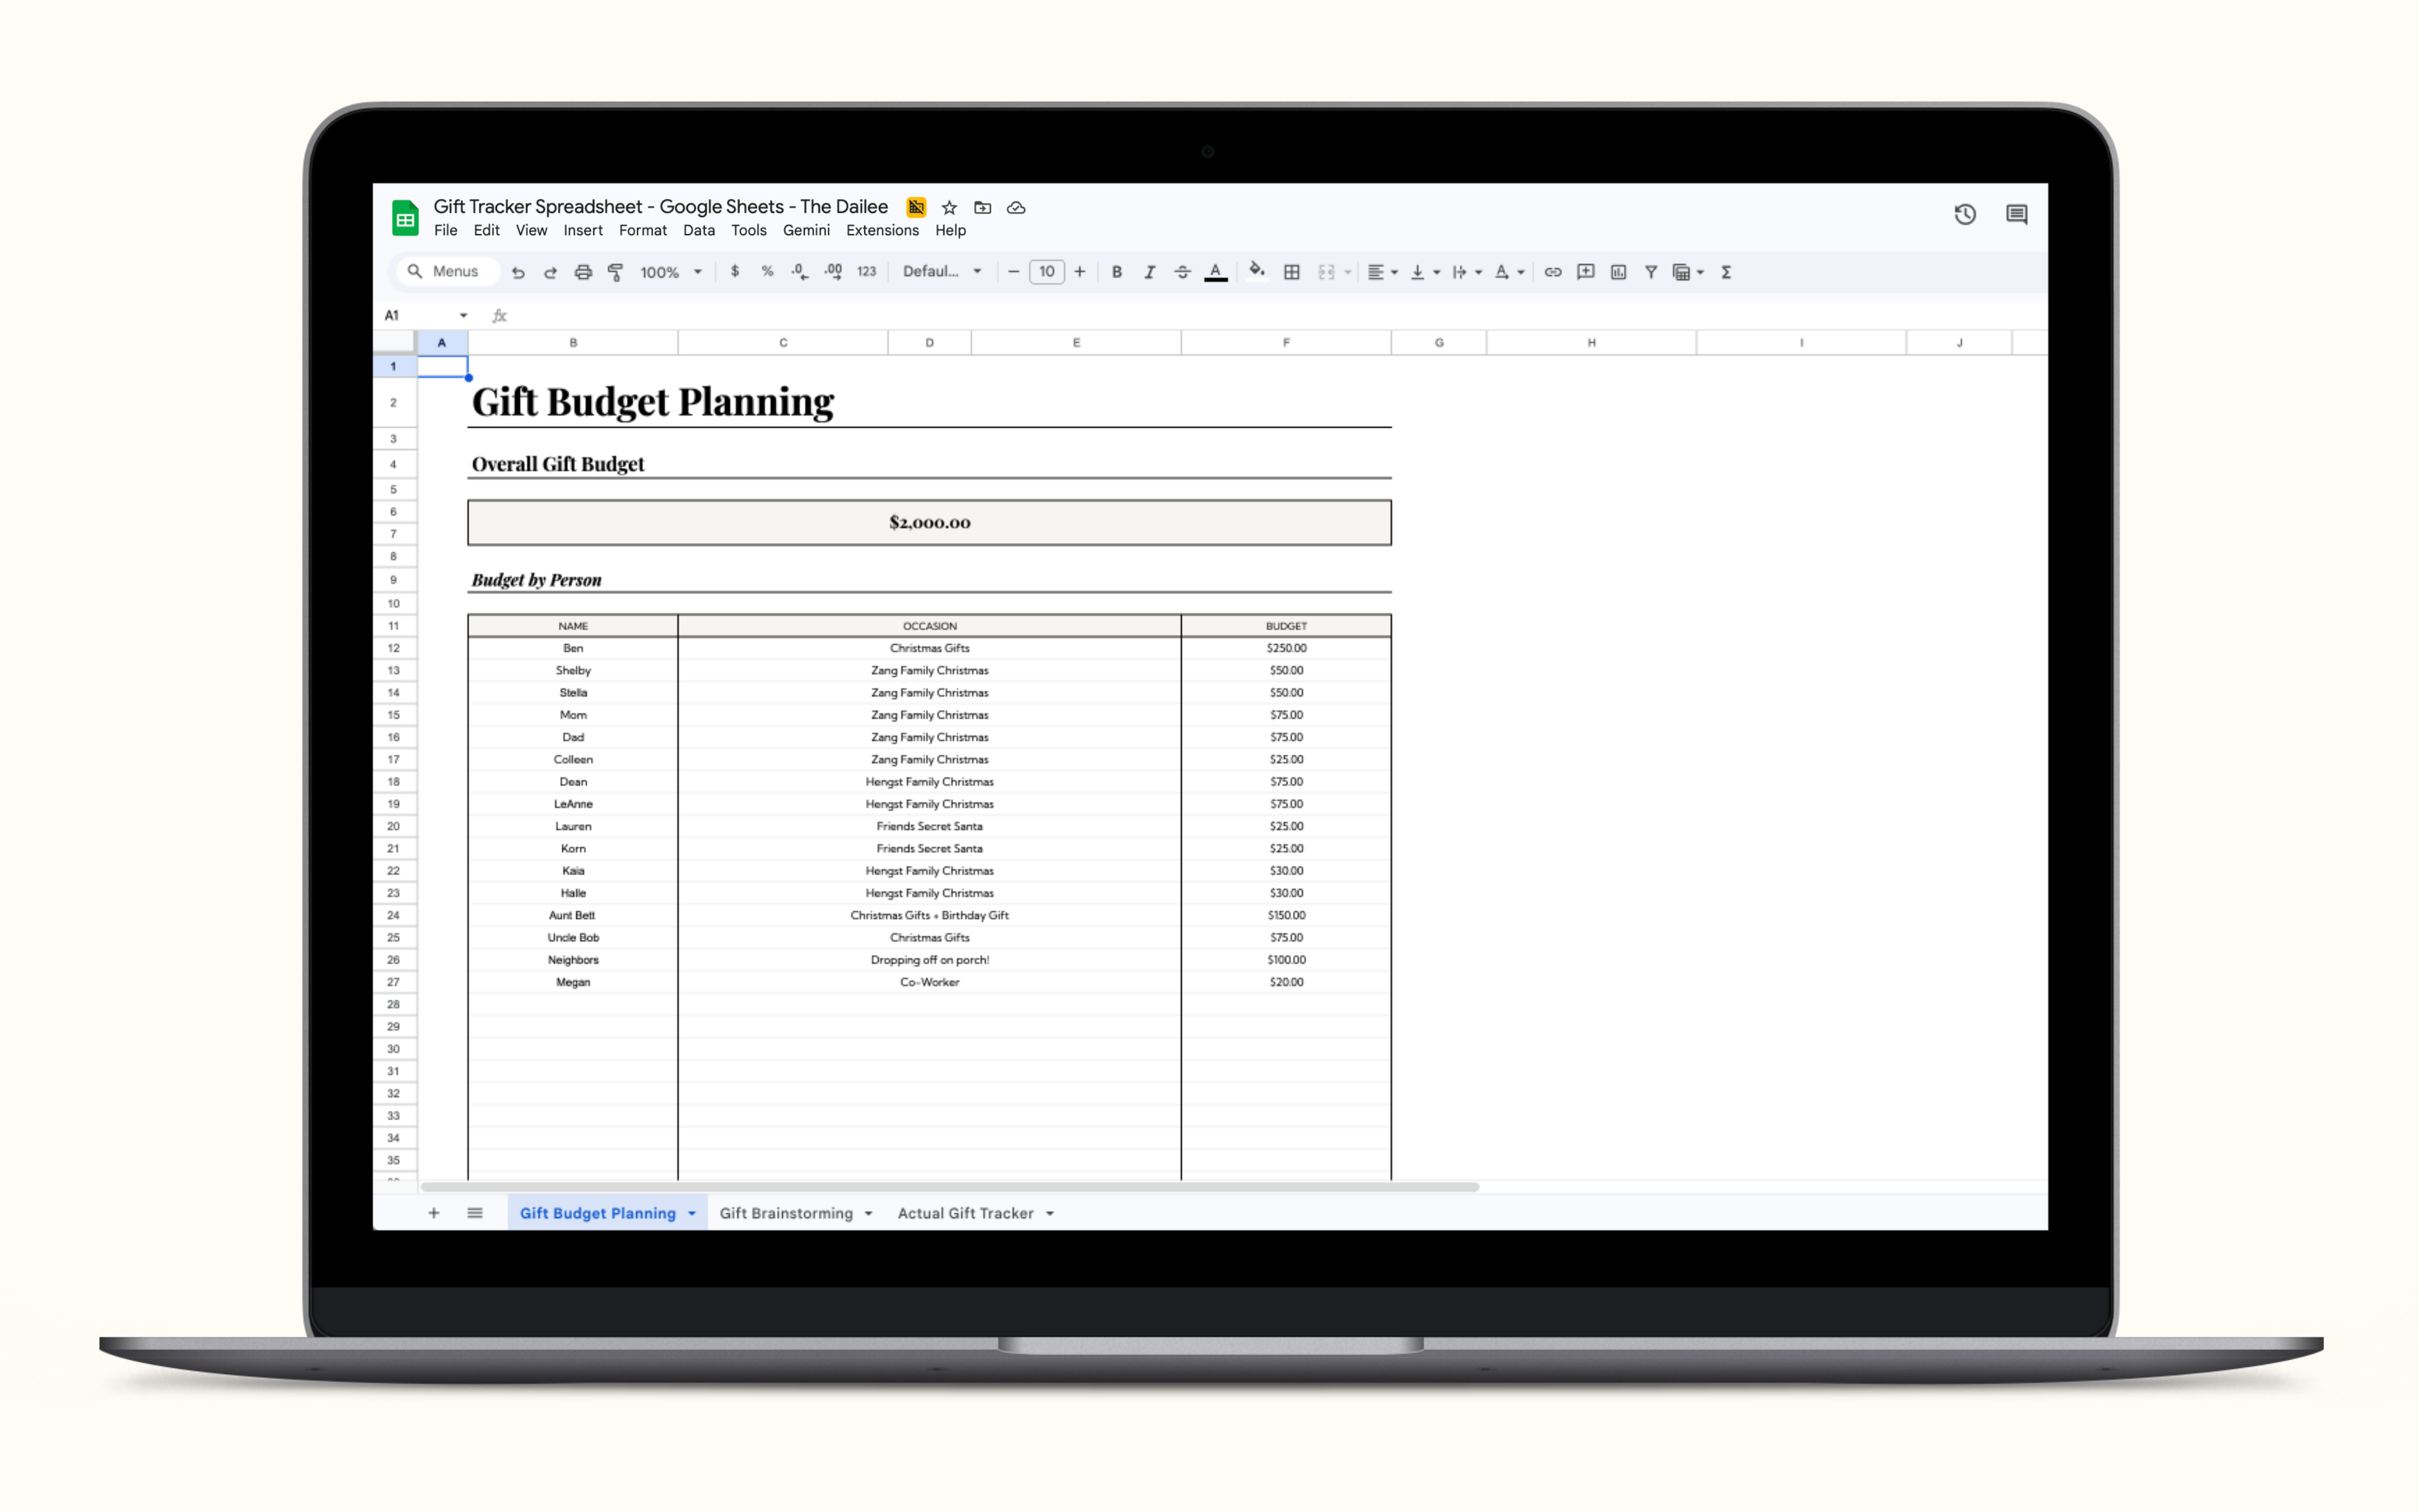Click the borders icon
Image resolution: width=2419 pixels, height=1512 pixels.
coord(1292,272)
